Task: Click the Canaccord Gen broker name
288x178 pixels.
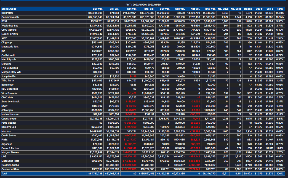Action: pyautogui.click(x=10, y=169)
